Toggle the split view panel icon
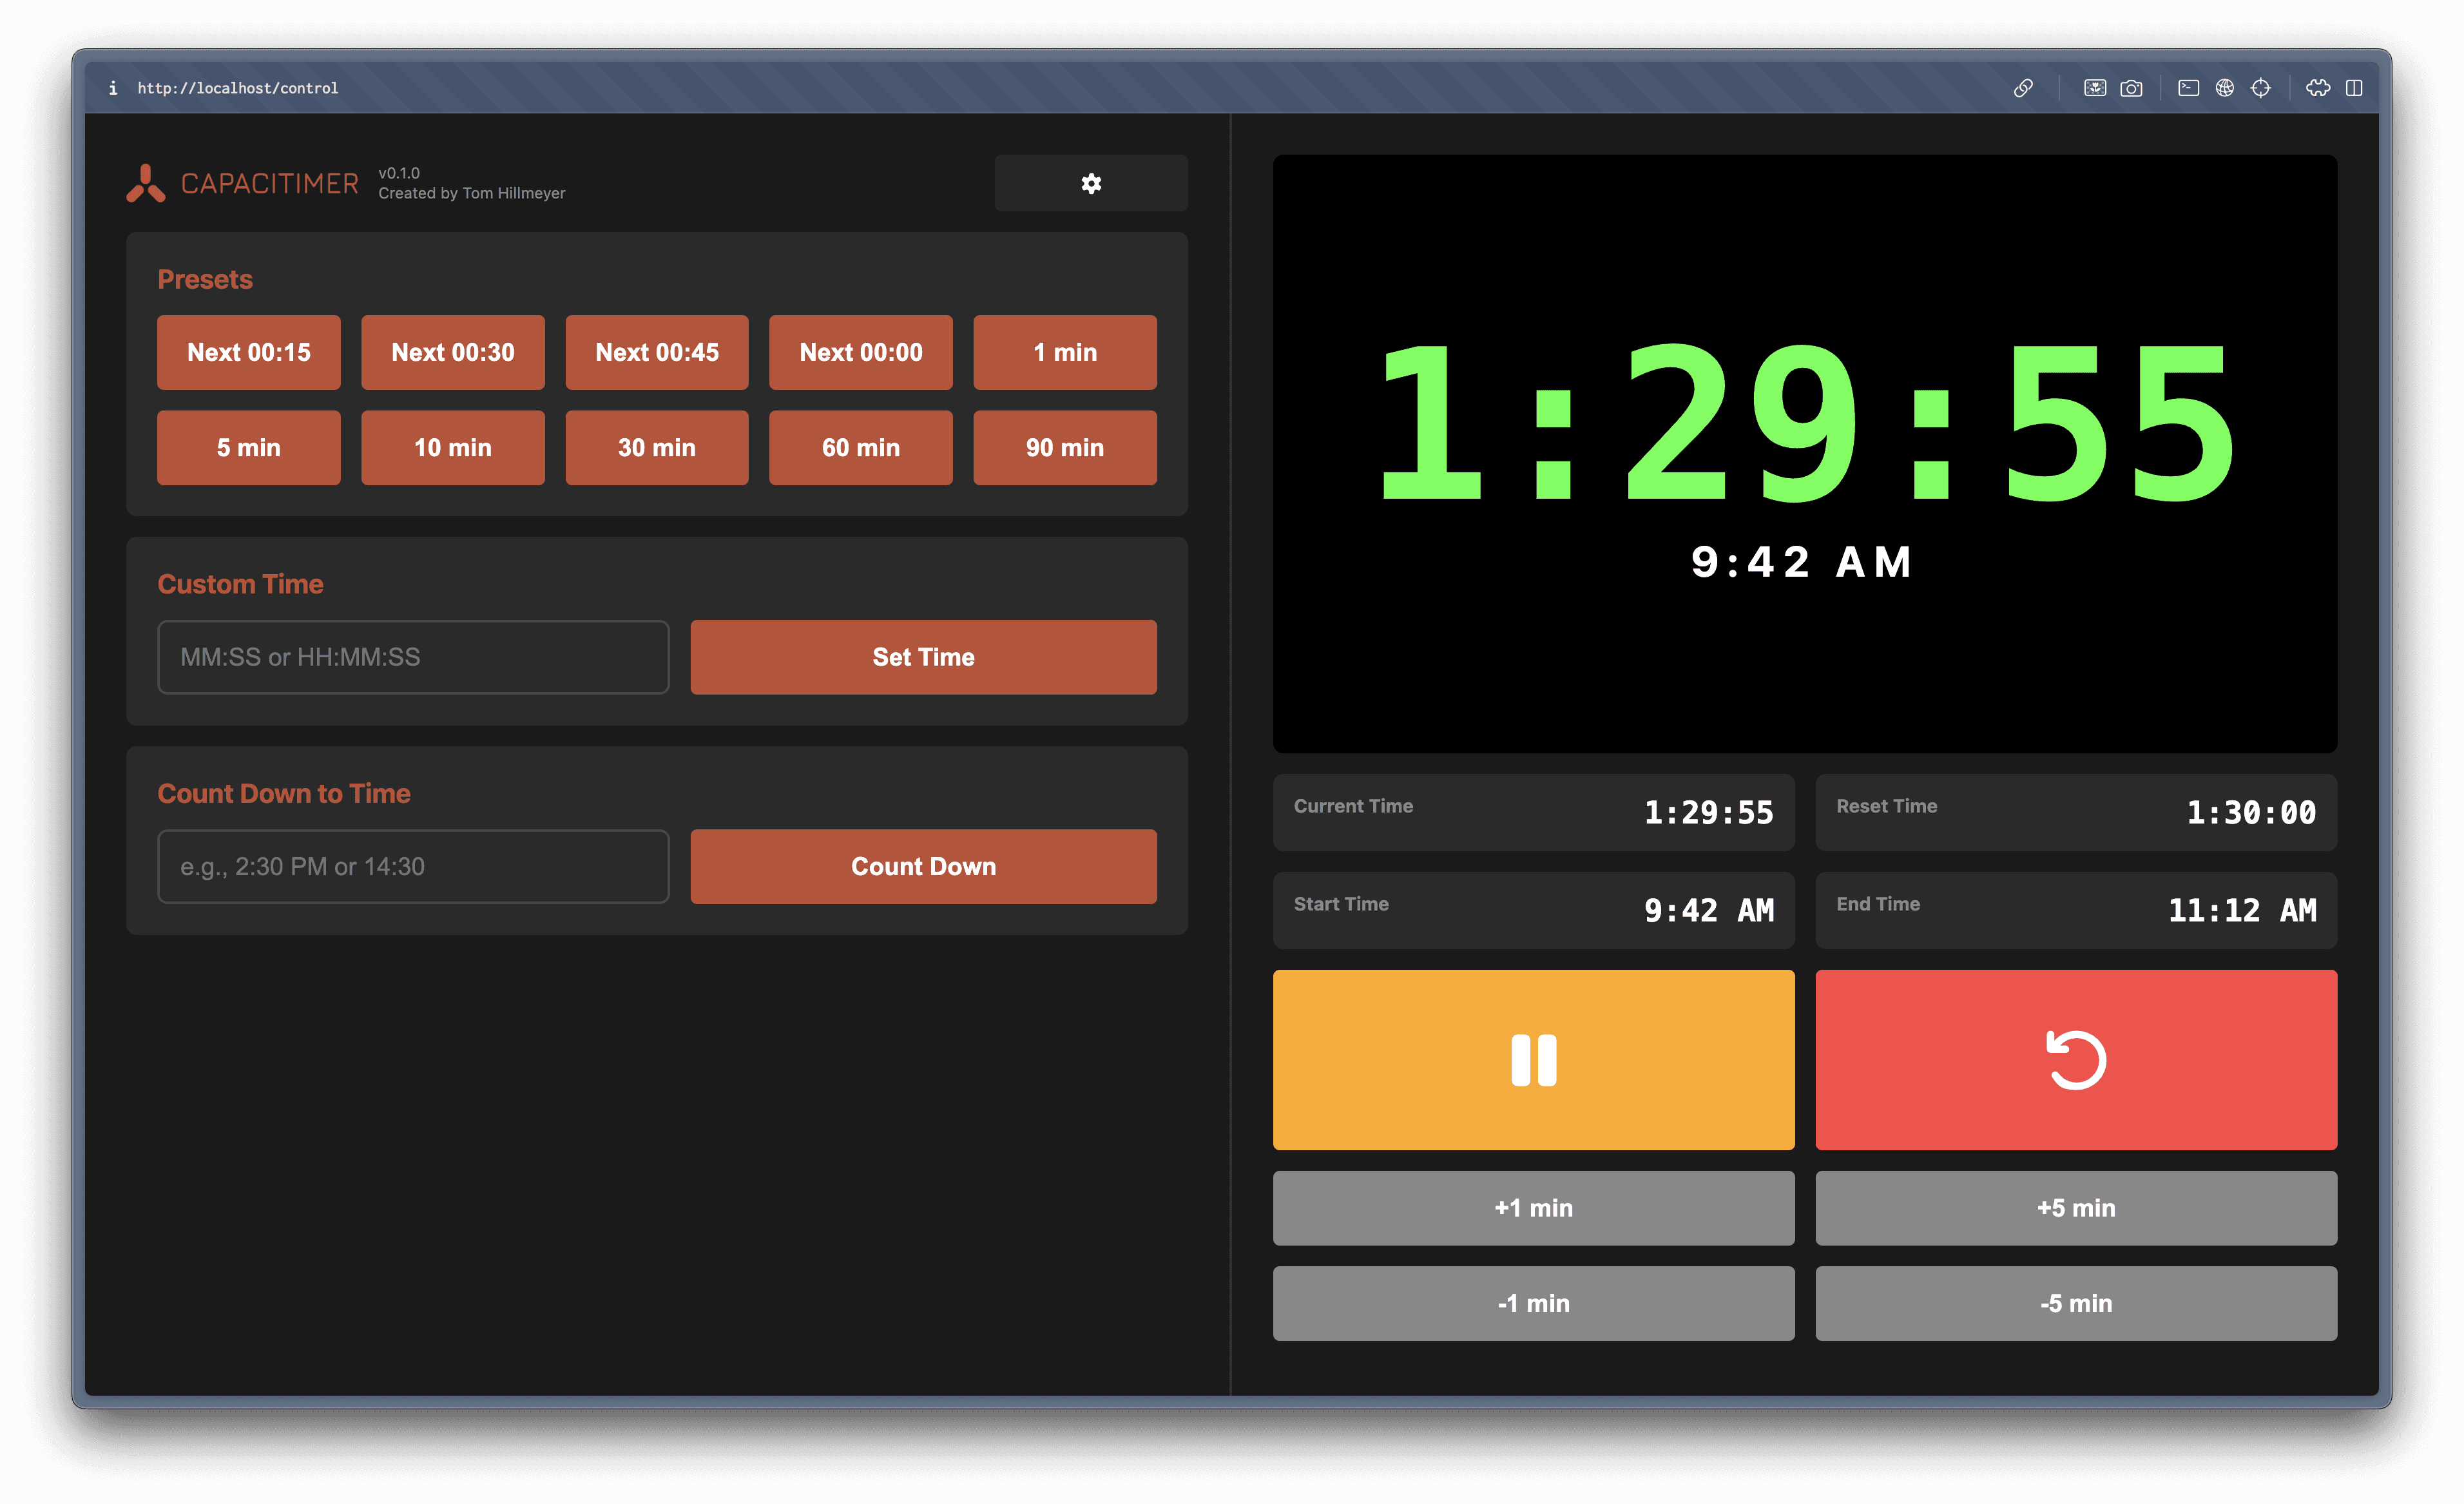The image size is (2464, 1504). coord(2354,88)
